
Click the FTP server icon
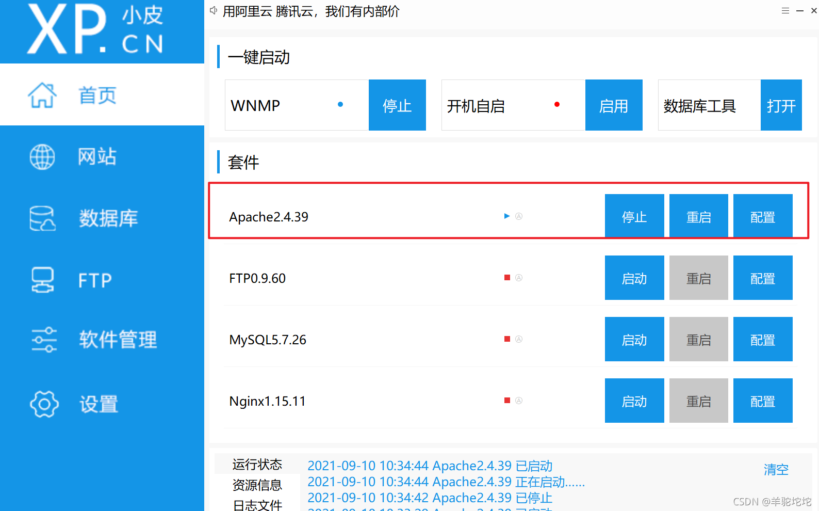click(42, 280)
